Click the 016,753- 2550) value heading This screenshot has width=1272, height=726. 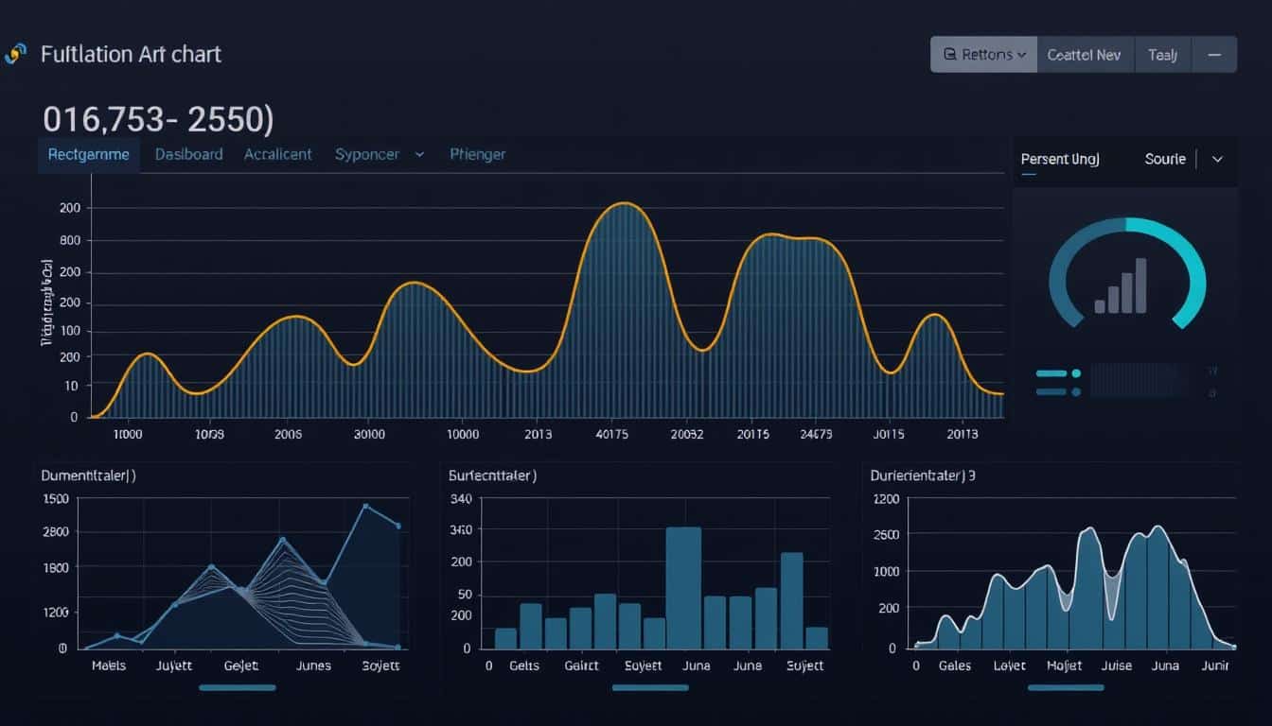[x=158, y=119]
